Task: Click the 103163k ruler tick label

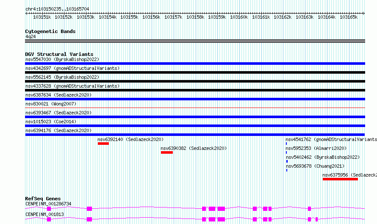Action: (x=305, y=17)
